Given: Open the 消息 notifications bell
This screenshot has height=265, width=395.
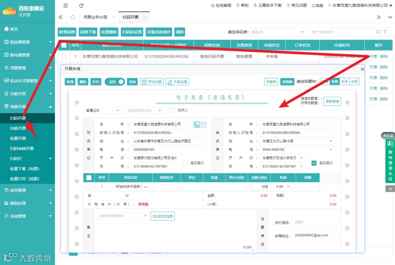Looking at the screenshot, I should pos(317,5).
